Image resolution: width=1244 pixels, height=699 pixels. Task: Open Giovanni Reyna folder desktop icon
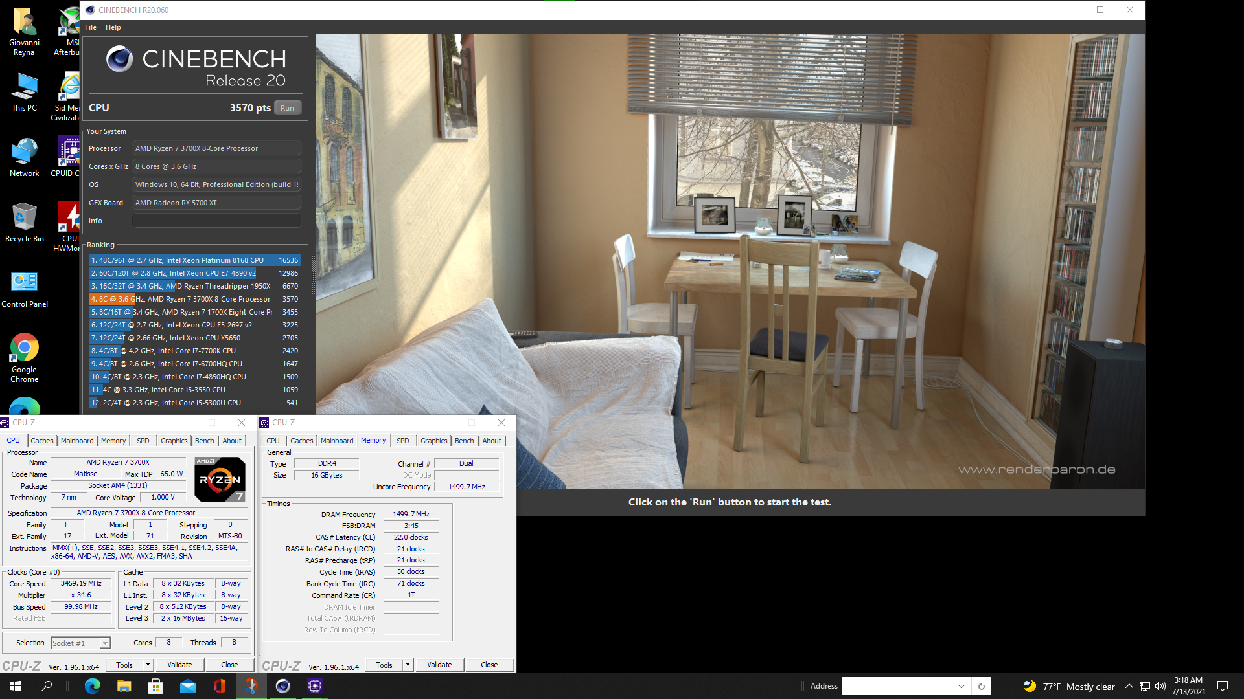point(24,32)
